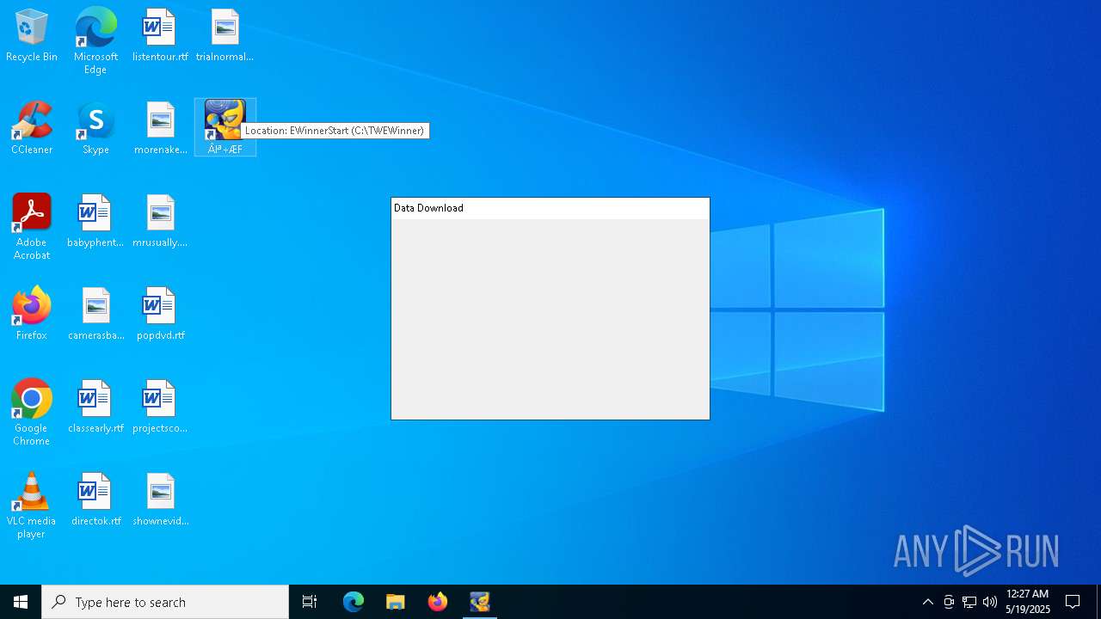Open the notification center
Viewport: 1101px width, 619px height.
(x=1073, y=602)
